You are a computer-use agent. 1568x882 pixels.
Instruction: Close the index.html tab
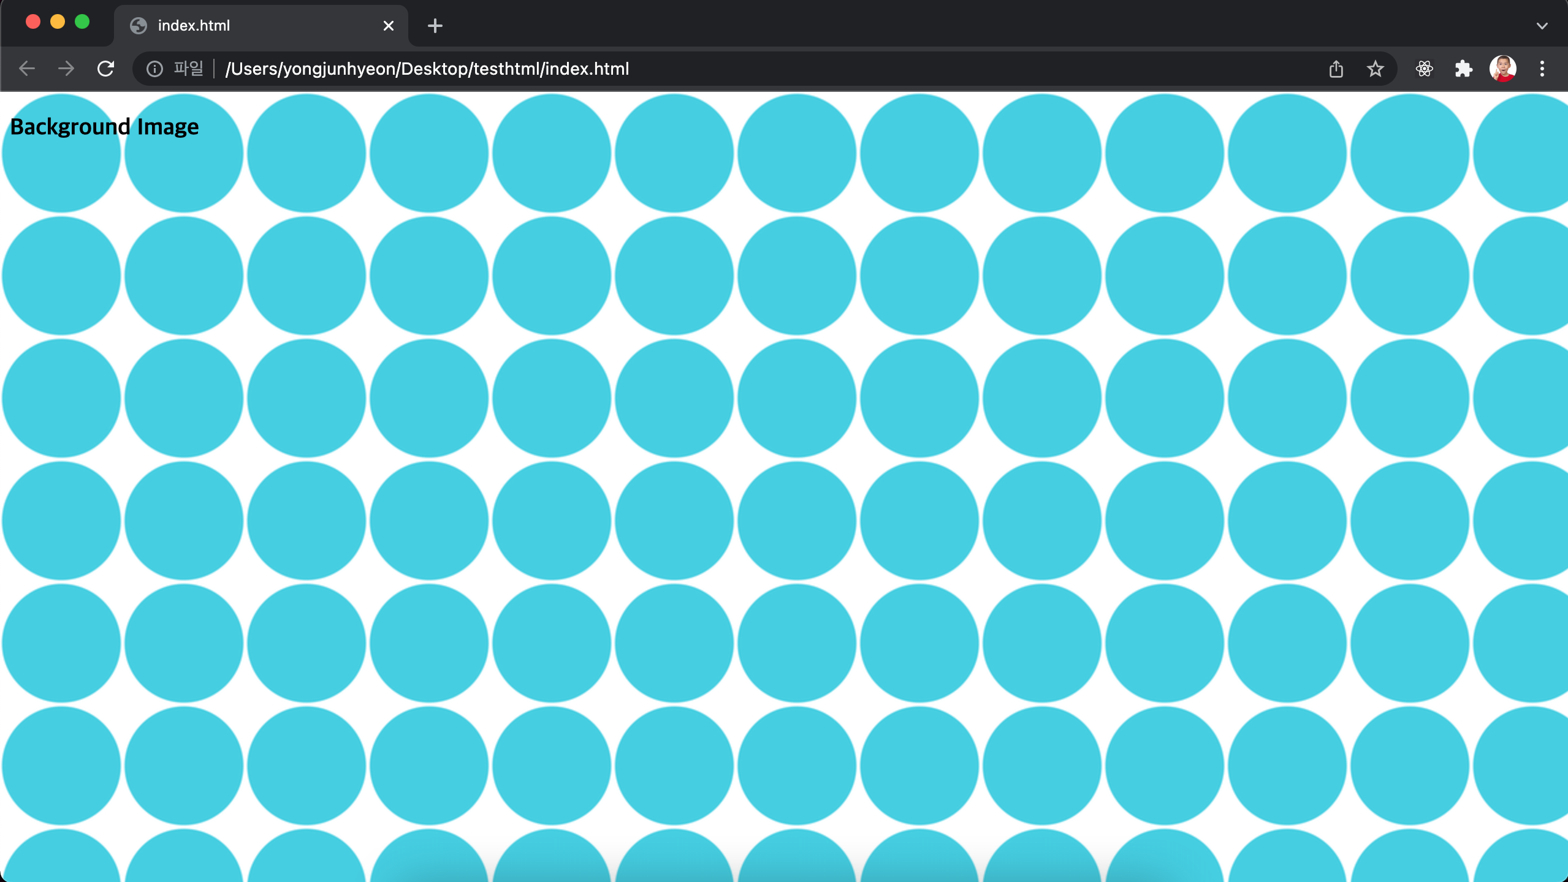pos(389,26)
